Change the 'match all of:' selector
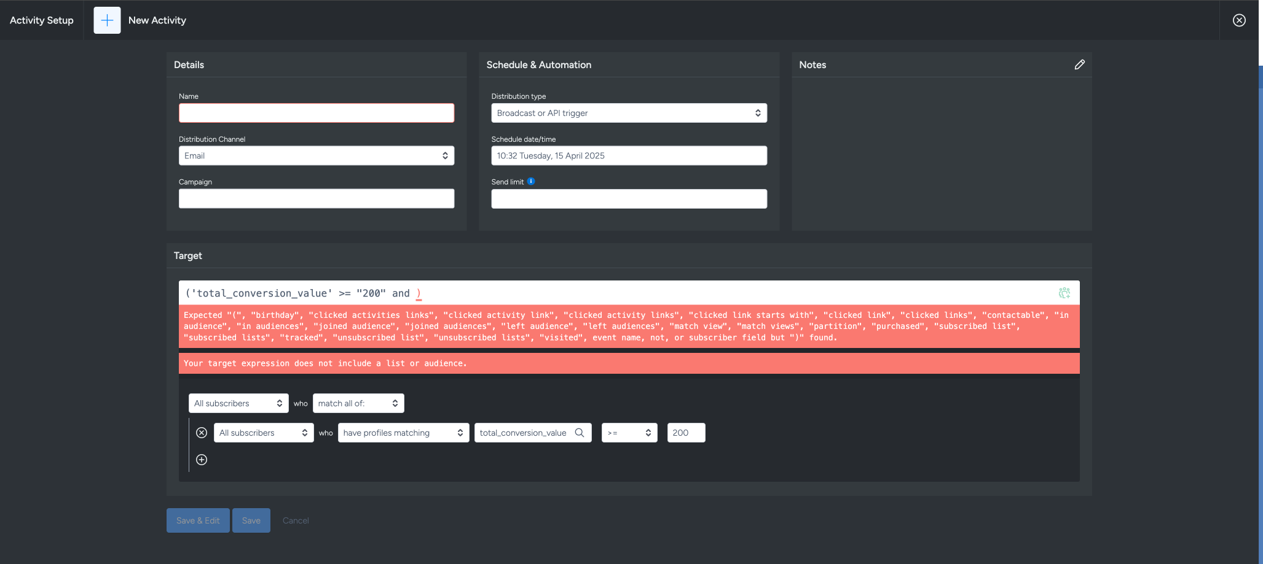1263x564 pixels. click(x=358, y=403)
